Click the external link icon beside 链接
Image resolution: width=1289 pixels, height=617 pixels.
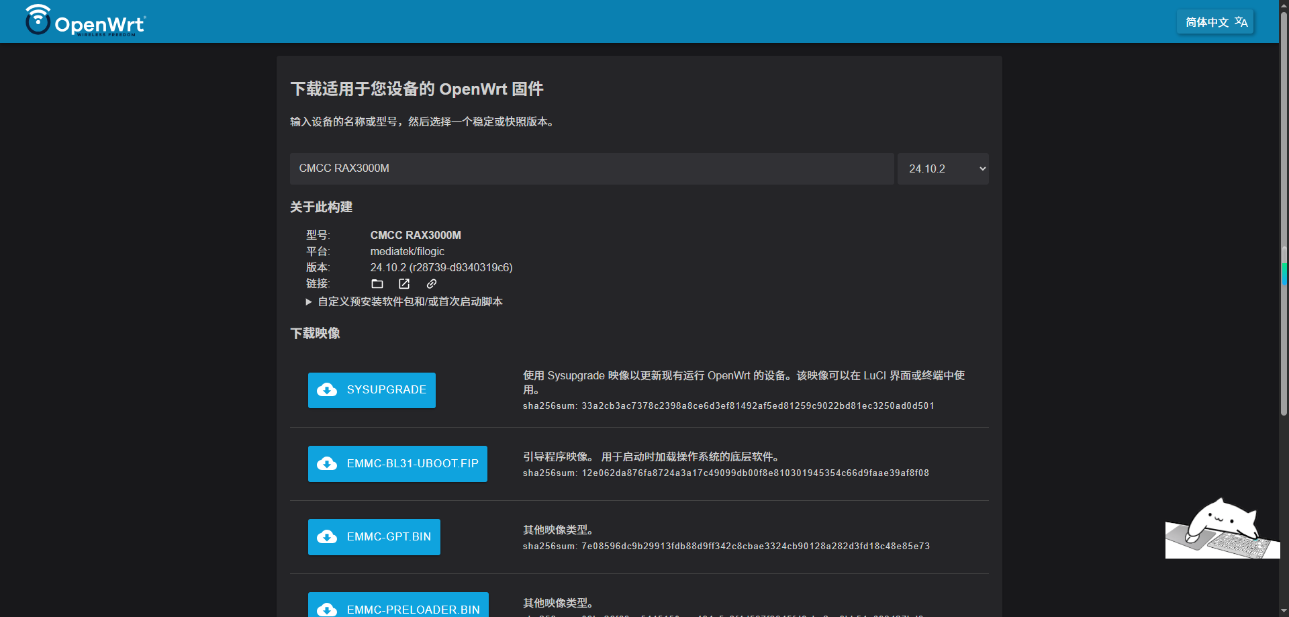[404, 283]
